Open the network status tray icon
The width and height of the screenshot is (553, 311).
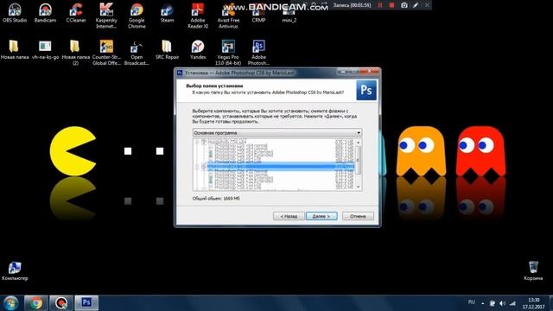coord(512,303)
